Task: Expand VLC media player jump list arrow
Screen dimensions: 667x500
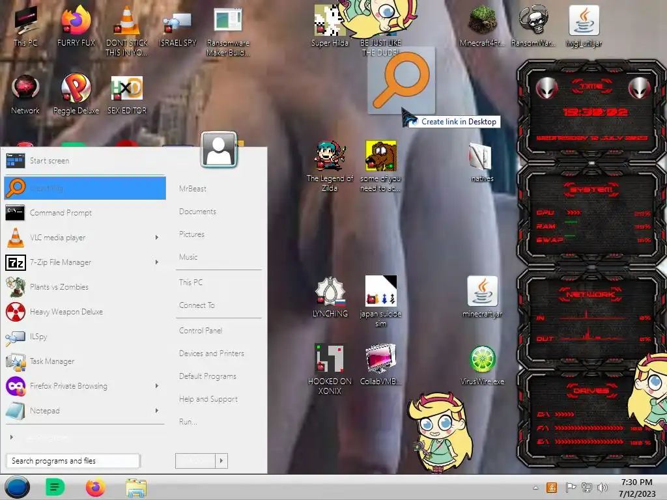Action: point(157,237)
